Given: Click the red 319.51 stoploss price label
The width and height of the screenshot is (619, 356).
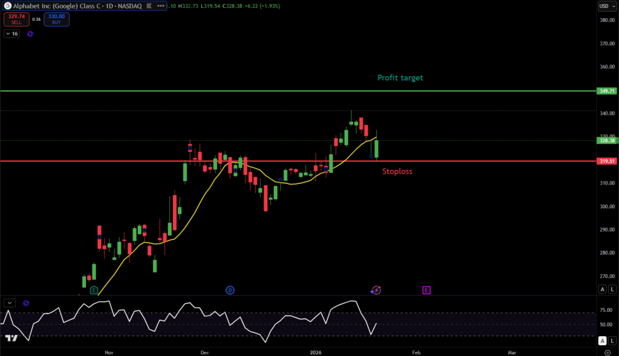Looking at the screenshot, I should [x=606, y=162].
